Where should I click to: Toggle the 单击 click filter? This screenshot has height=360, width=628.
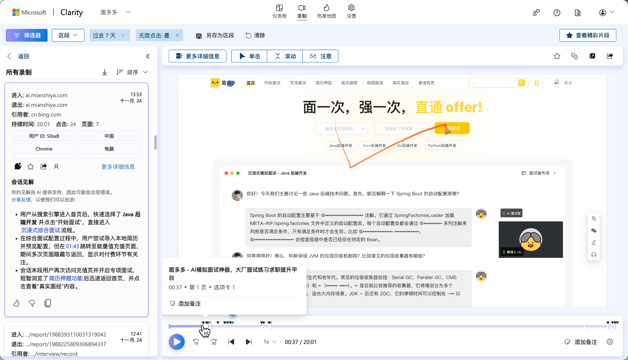249,56
